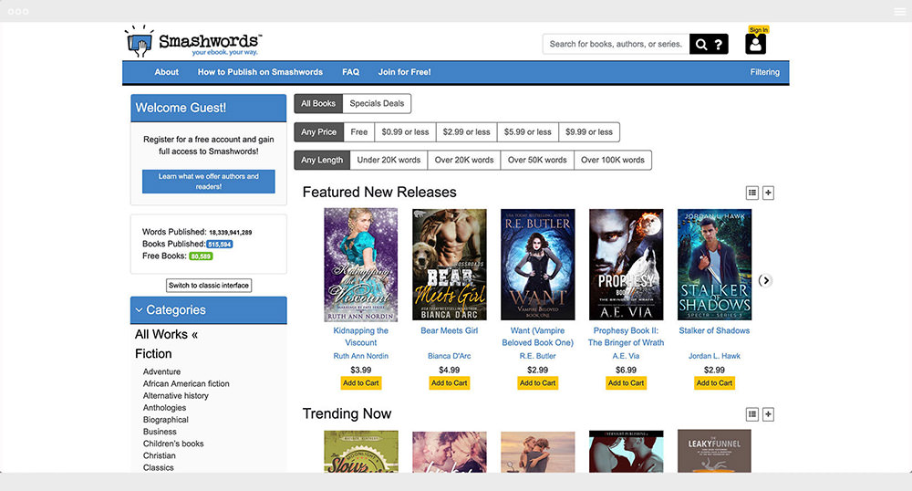Open Prophesy Book II cover
The height and width of the screenshot is (491, 912).
tap(626, 265)
